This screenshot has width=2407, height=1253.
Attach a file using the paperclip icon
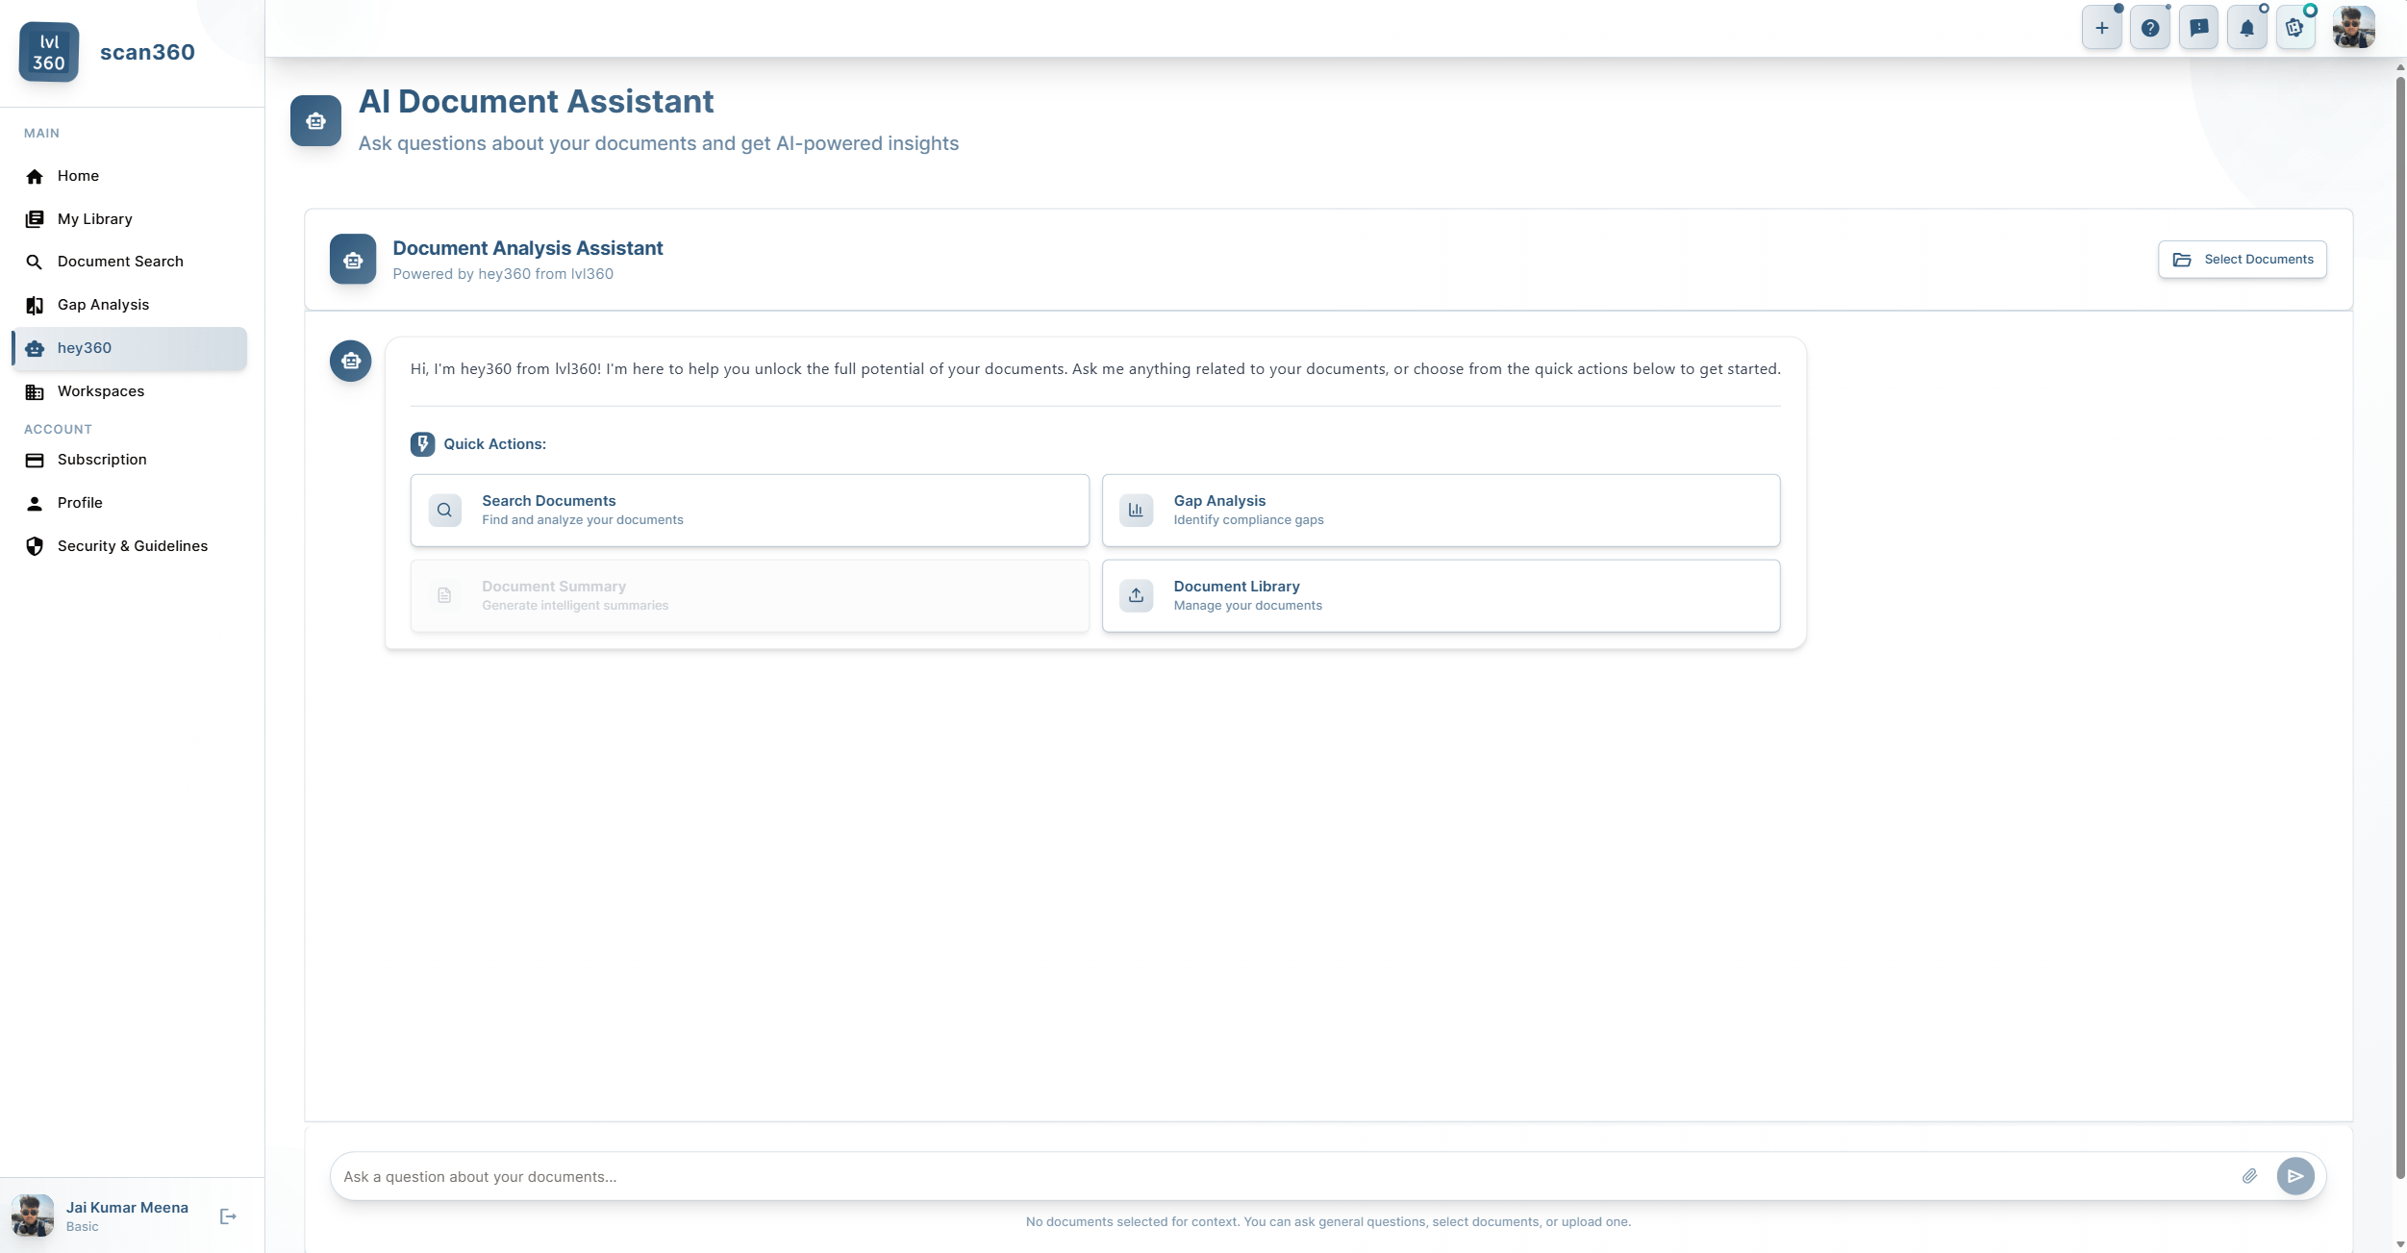[2249, 1175]
